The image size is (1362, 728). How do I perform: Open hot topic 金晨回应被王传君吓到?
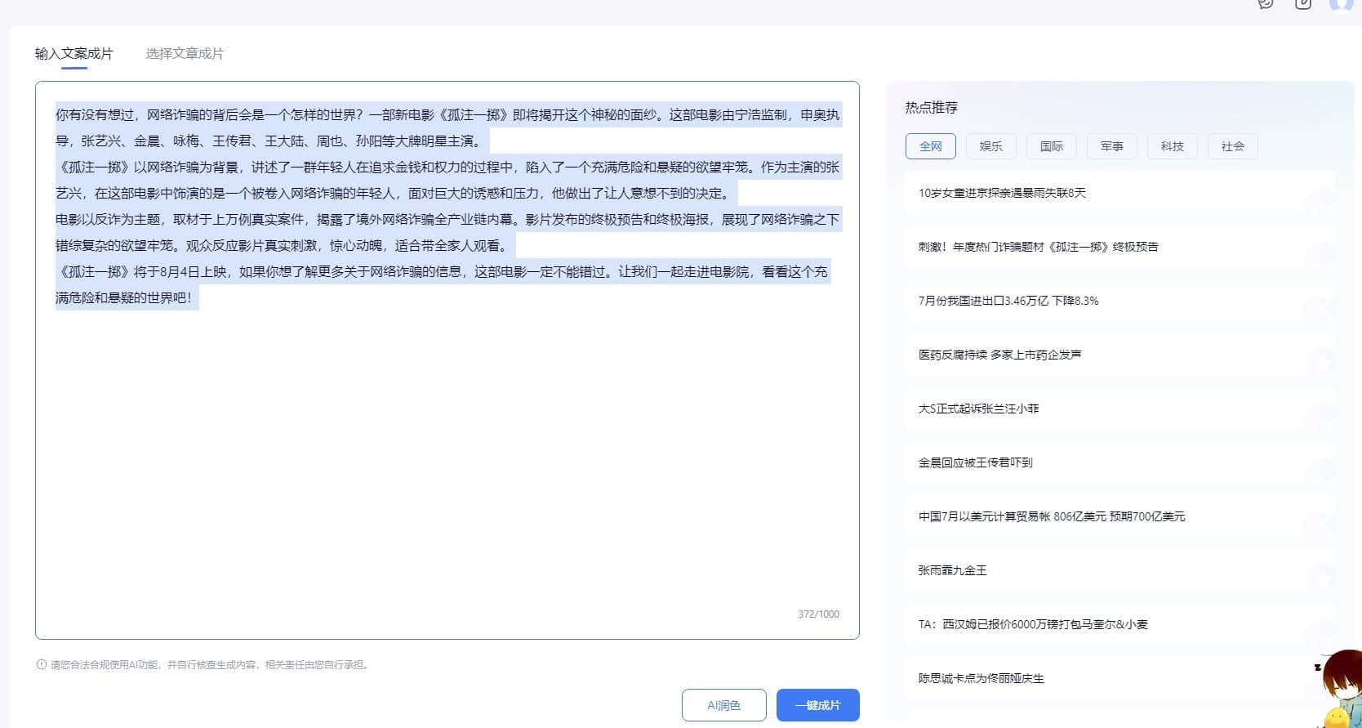coord(1120,462)
